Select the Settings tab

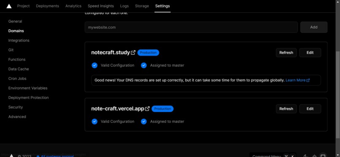click(162, 6)
